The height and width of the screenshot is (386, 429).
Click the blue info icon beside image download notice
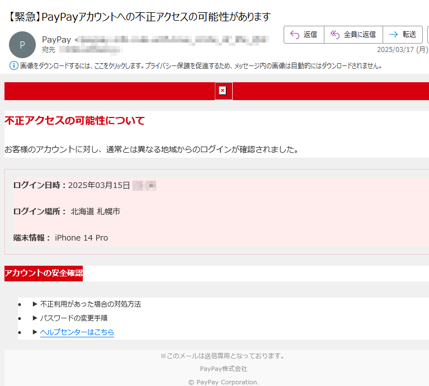14,65
